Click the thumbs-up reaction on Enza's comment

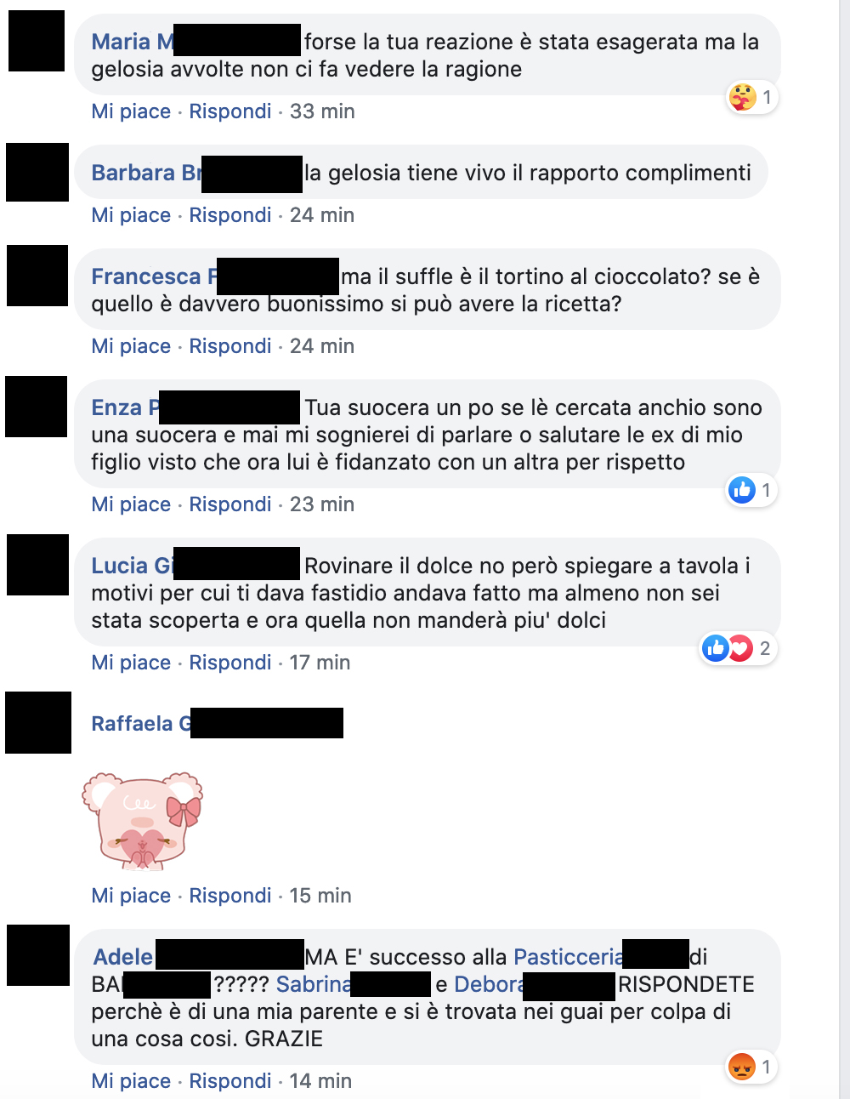pyautogui.click(x=742, y=490)
